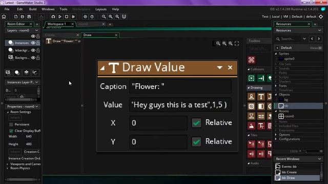Open Draw Value action dropdown arrow
Viewport: 328px width, 184px height.
219,67
